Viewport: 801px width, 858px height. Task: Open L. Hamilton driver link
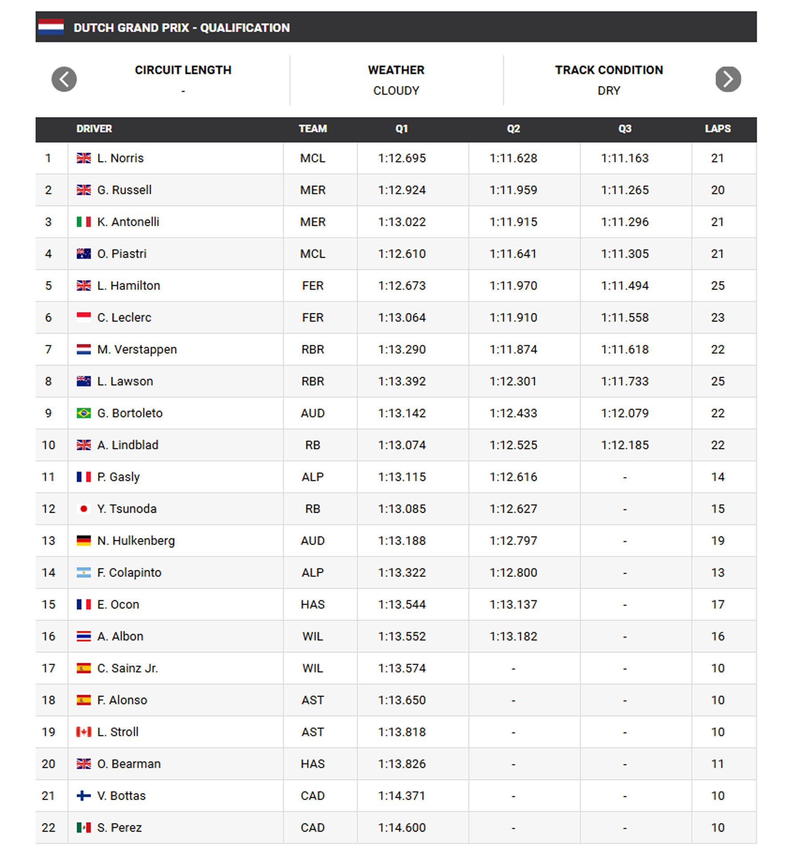[129, 286]
